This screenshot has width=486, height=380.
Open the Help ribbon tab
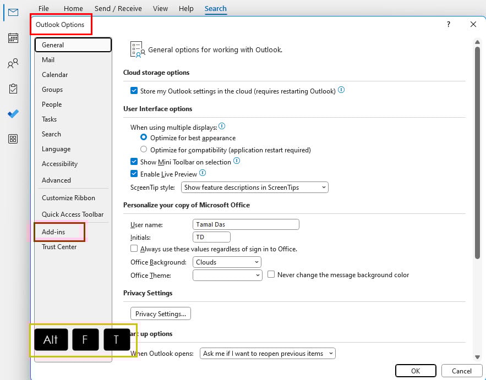coord(186,8)
